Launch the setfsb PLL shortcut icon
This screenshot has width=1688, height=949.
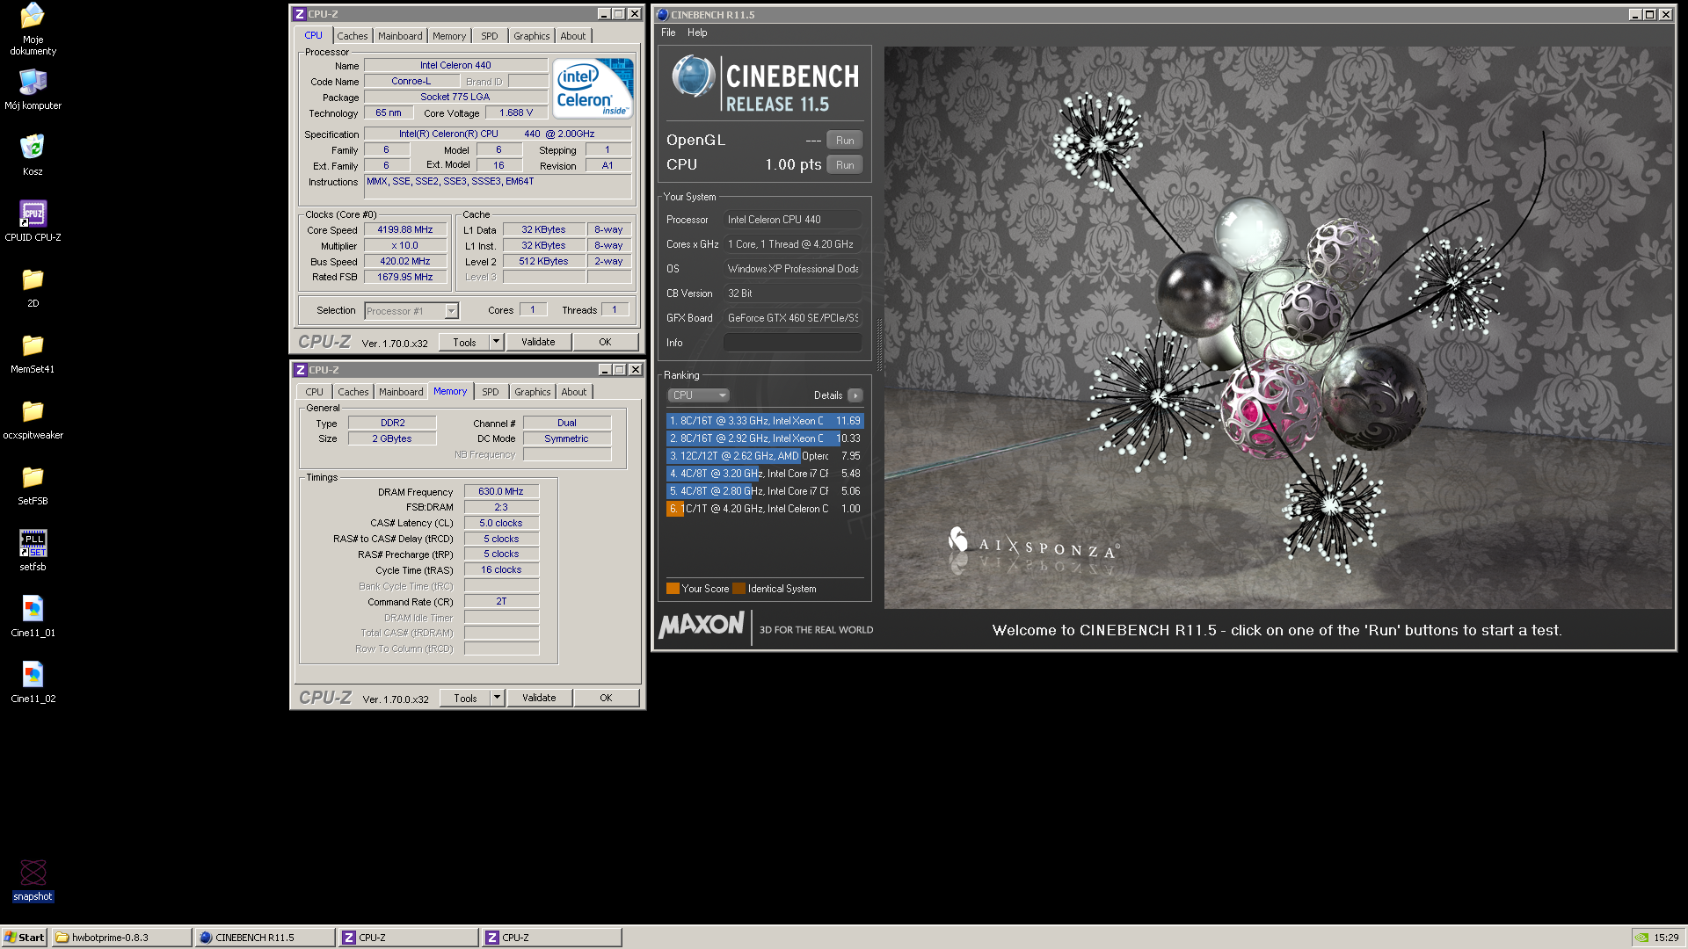[x=33, y=551]
